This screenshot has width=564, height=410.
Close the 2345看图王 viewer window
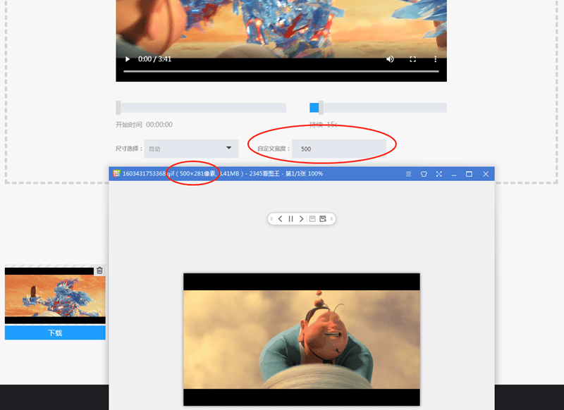point(486,174)
